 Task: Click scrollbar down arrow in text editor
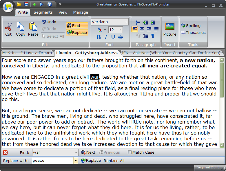click(x=222, y=145)
